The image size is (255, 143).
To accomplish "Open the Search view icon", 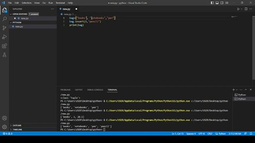I will click(x=4, y=19).
